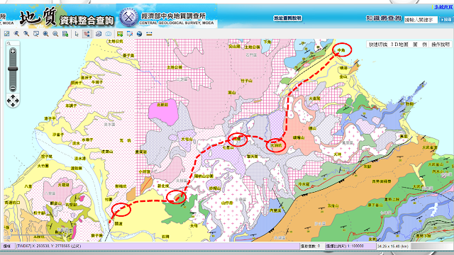Viewport: 454px width, 255px height.
Task: Select the draw/annotate pencil tool
Action: 130,34
